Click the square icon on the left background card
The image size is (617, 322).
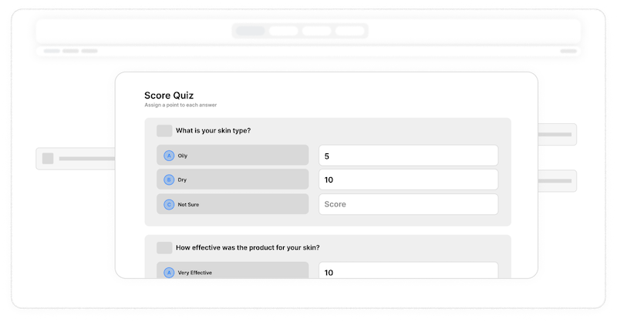point(48,159)
